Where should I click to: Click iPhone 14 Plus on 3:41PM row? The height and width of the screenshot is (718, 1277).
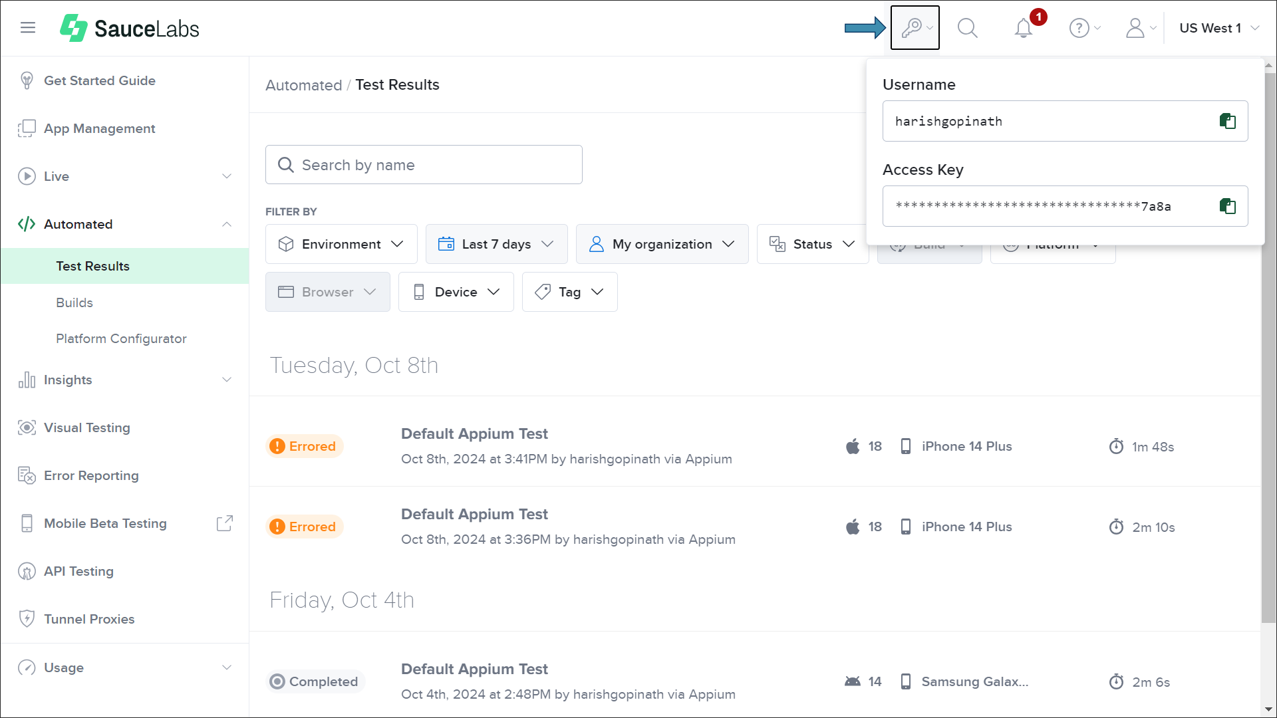(966, 446)
